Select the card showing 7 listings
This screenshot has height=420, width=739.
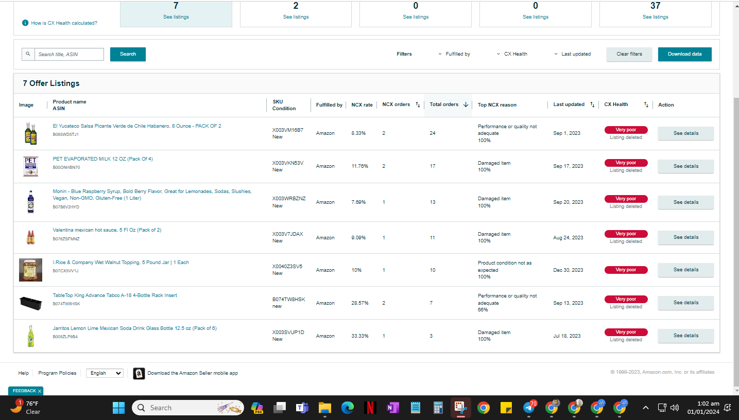click(176, 13)
